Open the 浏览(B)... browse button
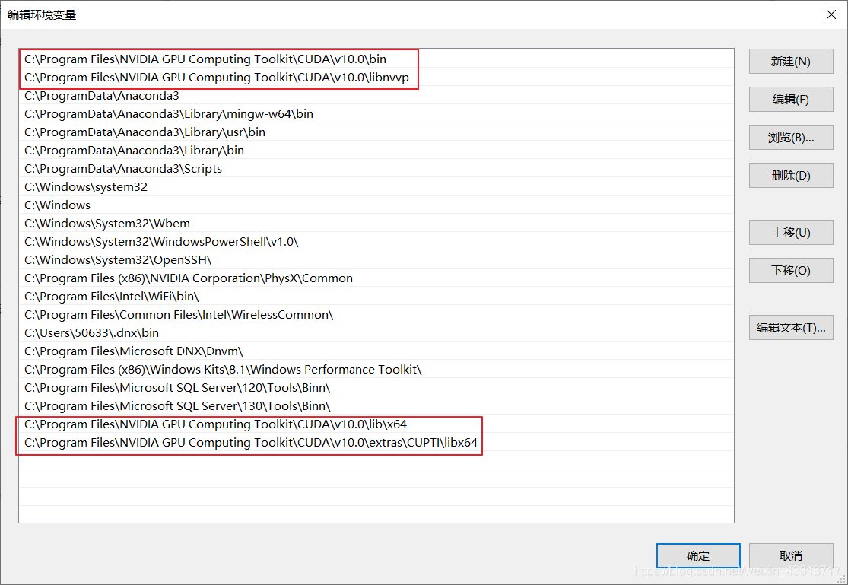This screenshot has height=585, width=848. pos(791,138)
